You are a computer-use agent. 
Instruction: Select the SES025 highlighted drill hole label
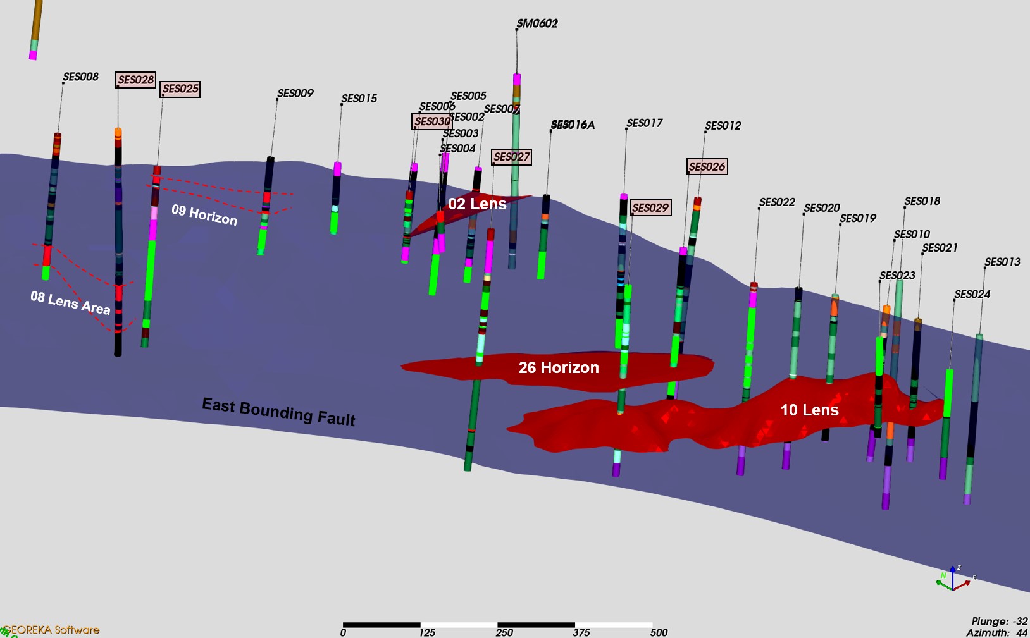pos(180,89)
